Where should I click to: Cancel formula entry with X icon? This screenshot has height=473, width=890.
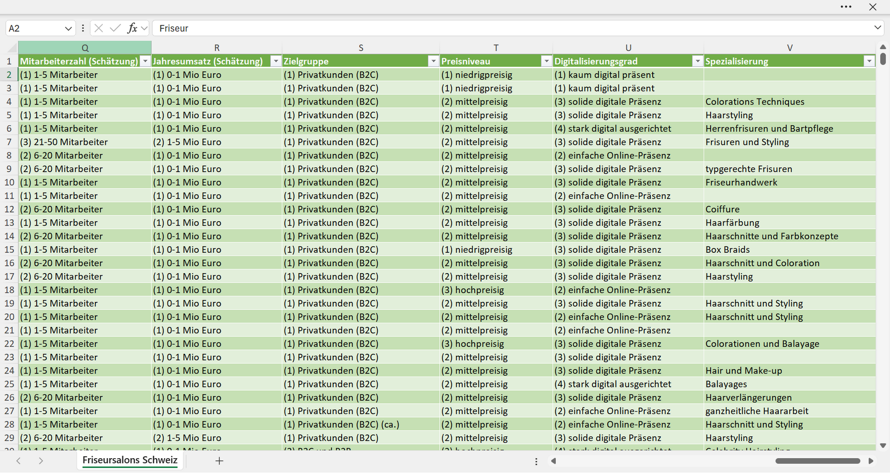(x=99, y=28)
